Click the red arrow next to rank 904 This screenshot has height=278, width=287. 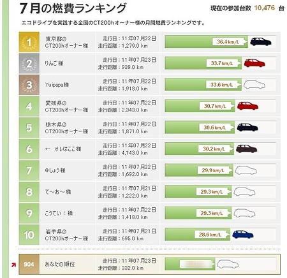pyautogui.click(x=13, y=265)
